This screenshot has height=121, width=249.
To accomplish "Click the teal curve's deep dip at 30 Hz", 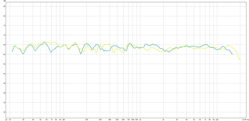I will [23, 54].
